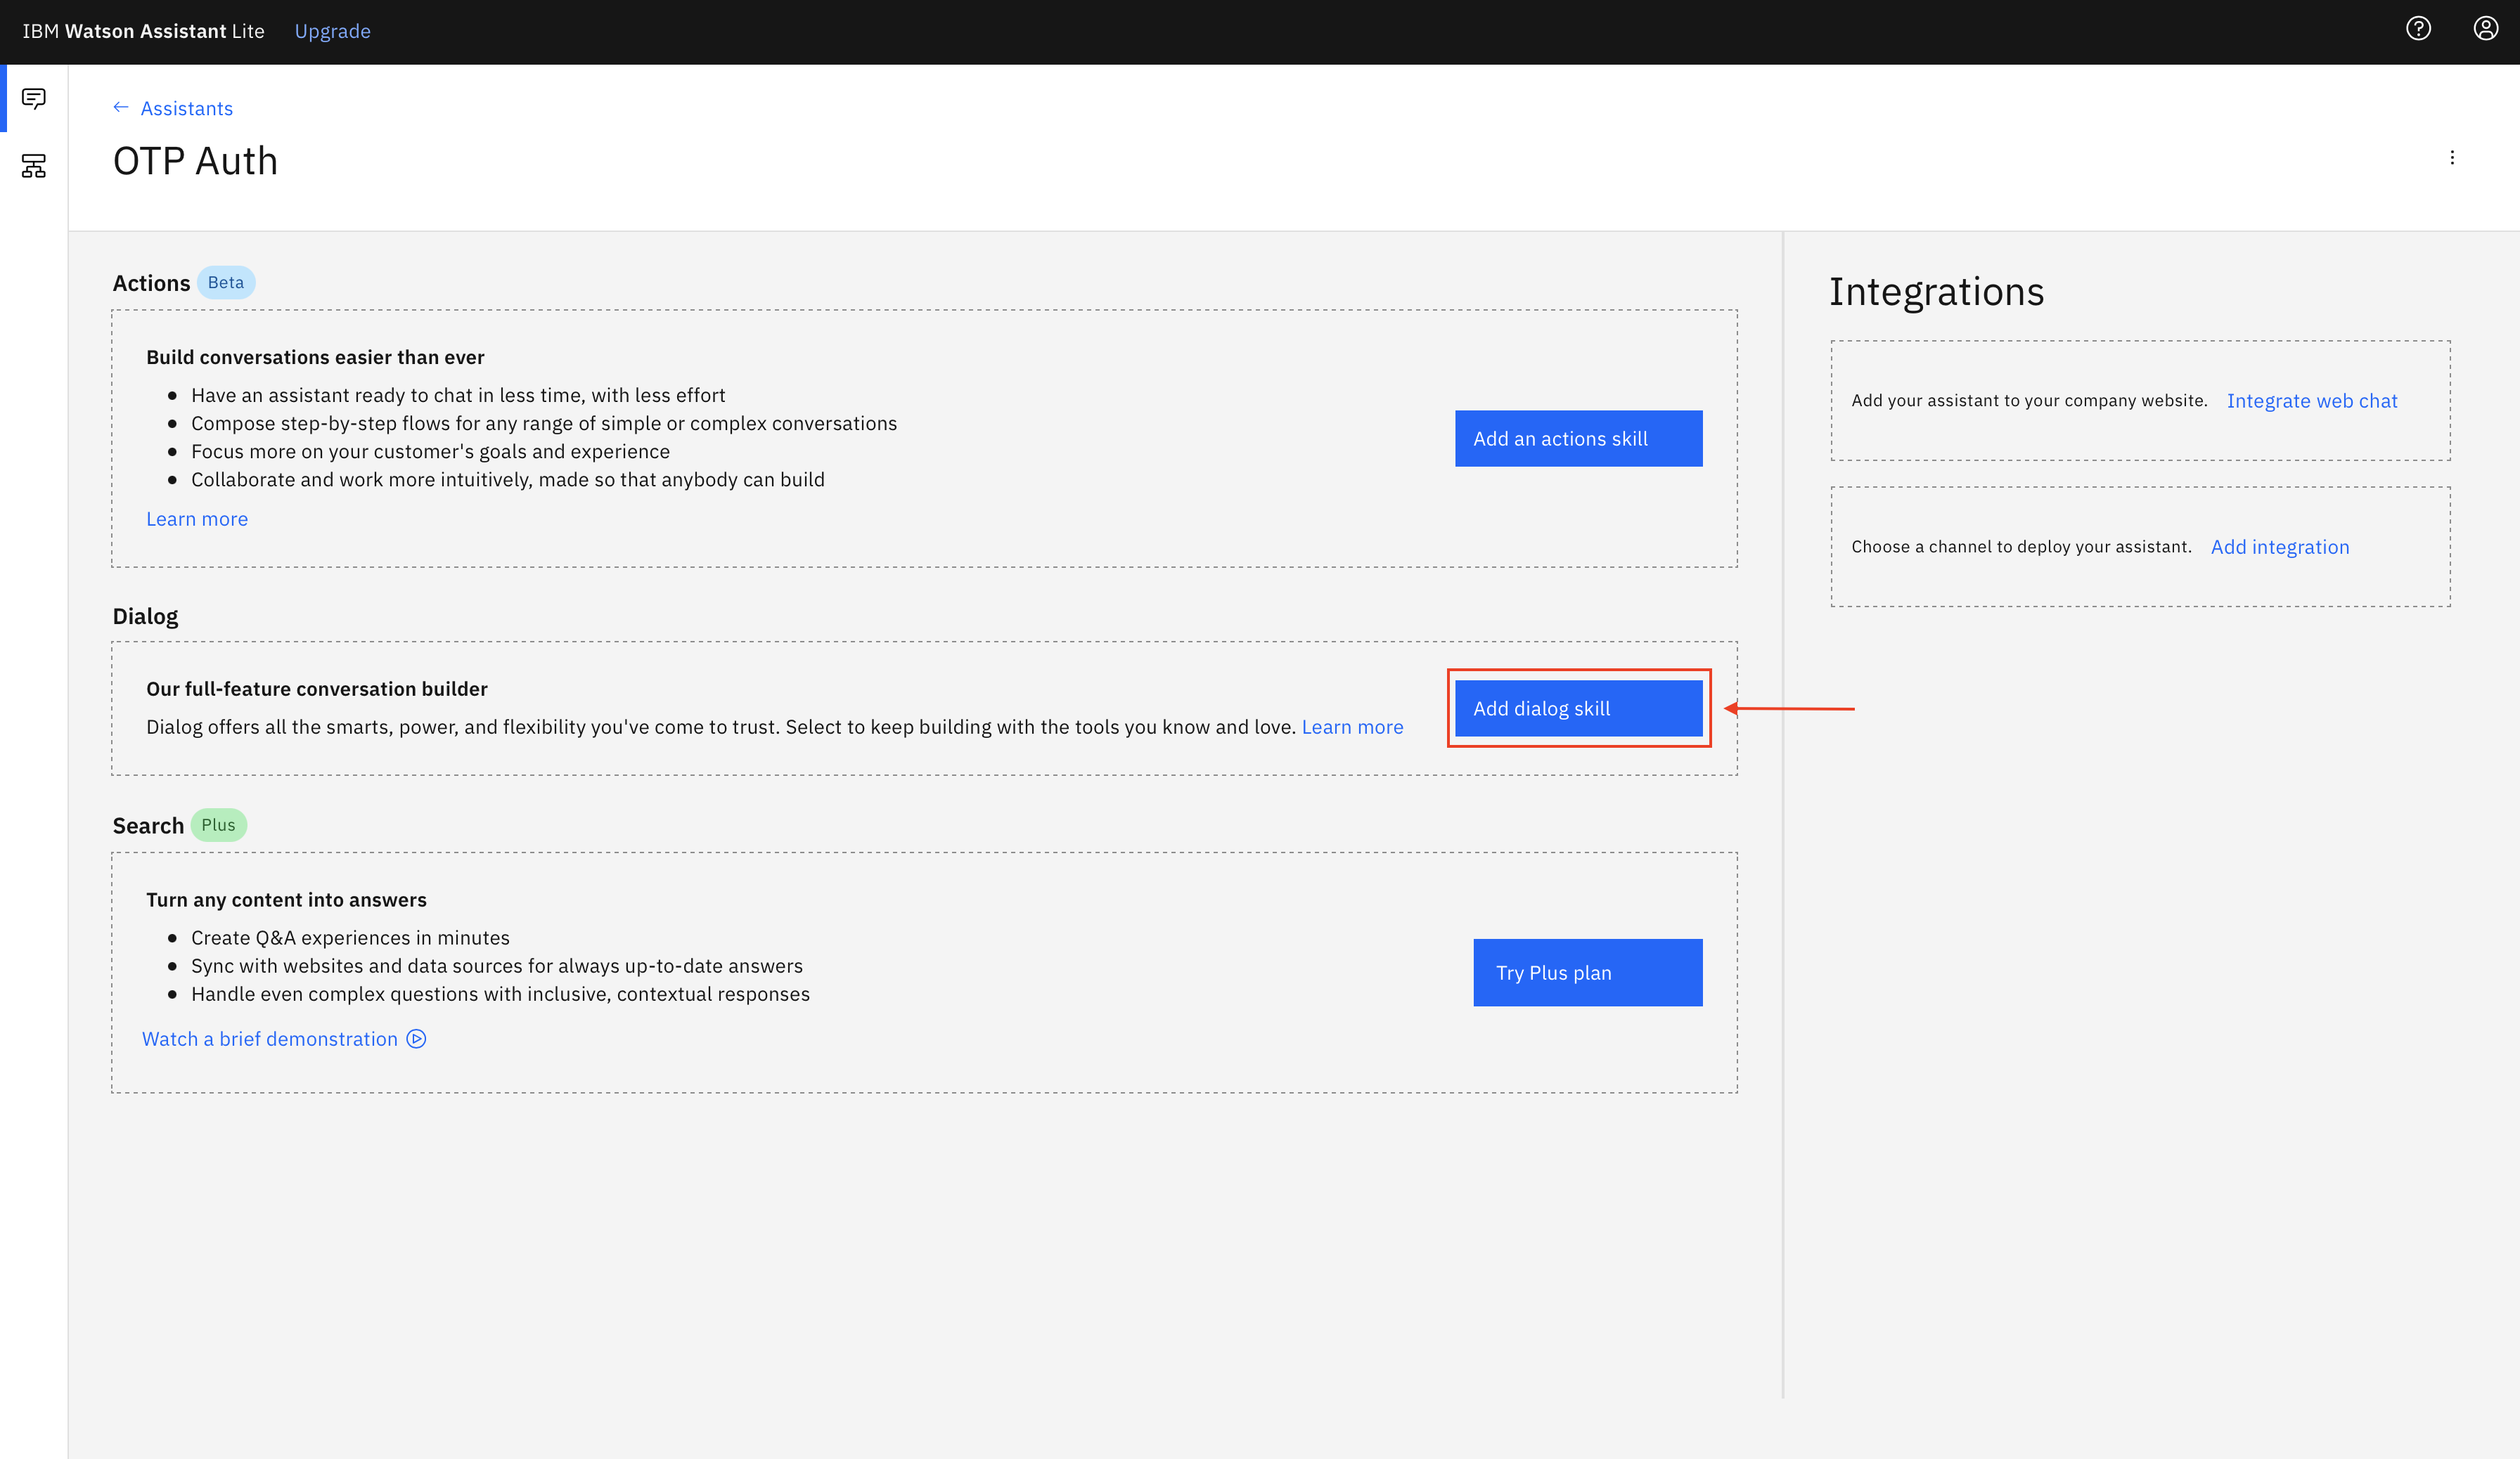The height and width of the screenshot is (1459, 2520).
Task: Open the OTP Auth overflow menu
Action: click(2452, 158)
